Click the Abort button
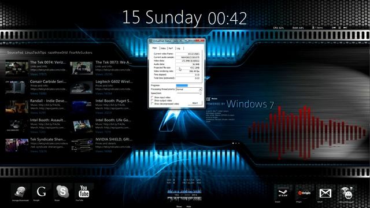 point(195,103)
